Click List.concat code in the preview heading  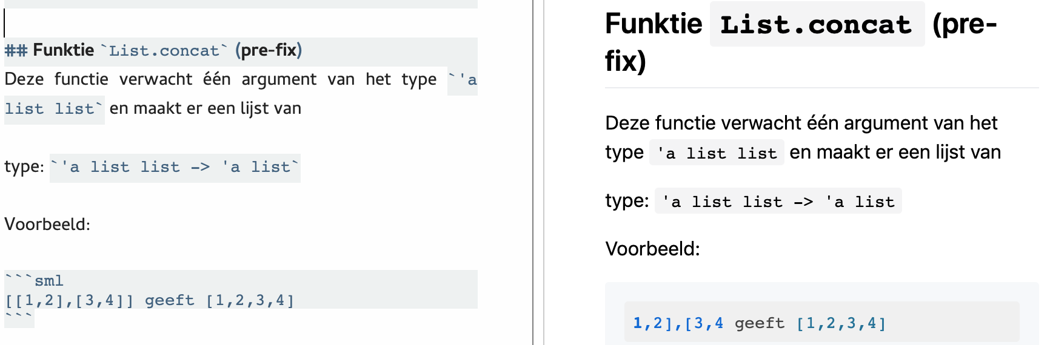click(816, 25)
